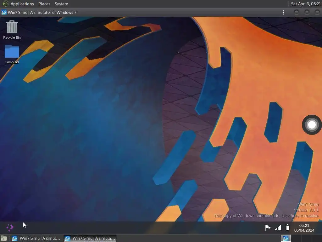322x242 pixels.
Task: Open the Applications menu
Action: click(22, 4)
